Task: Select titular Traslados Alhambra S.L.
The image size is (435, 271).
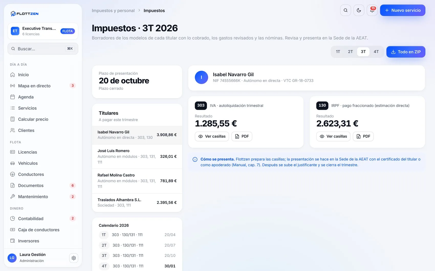Action: pos(137,203)
